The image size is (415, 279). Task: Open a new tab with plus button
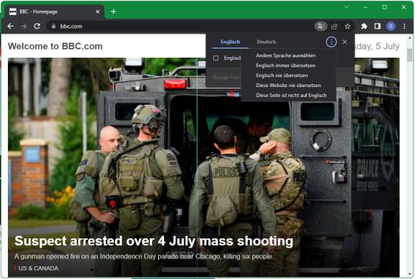(x=113, y=11)
